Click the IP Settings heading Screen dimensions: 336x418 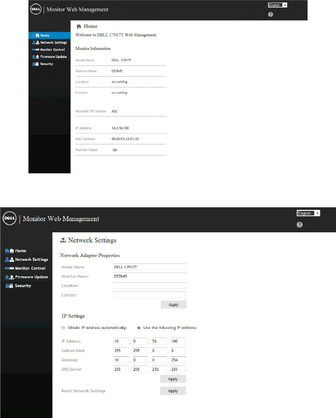point(73,316)
